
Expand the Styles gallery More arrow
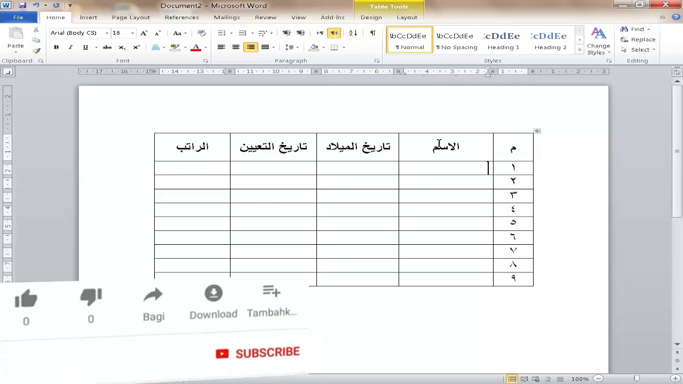coord(579,50)
